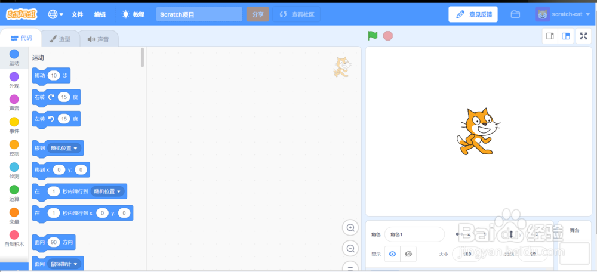Viewport: 597px width, 272px height.
Task: Open the My Stuff folder icon
Action: pos(515,14)
